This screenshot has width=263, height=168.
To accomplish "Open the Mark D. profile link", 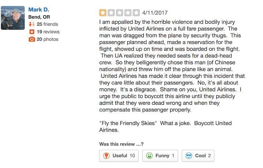I will tap(39, 9).
